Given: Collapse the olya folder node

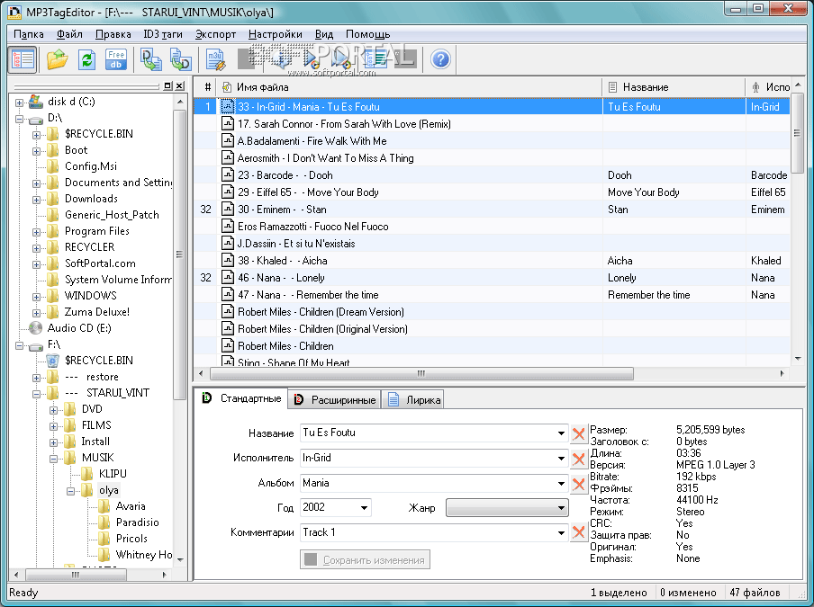Looking at the screenshot, I should (70, 491).
